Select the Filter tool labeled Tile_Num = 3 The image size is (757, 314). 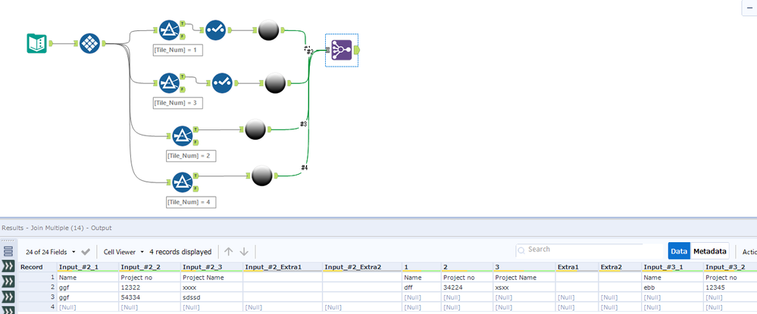point(169,83)
